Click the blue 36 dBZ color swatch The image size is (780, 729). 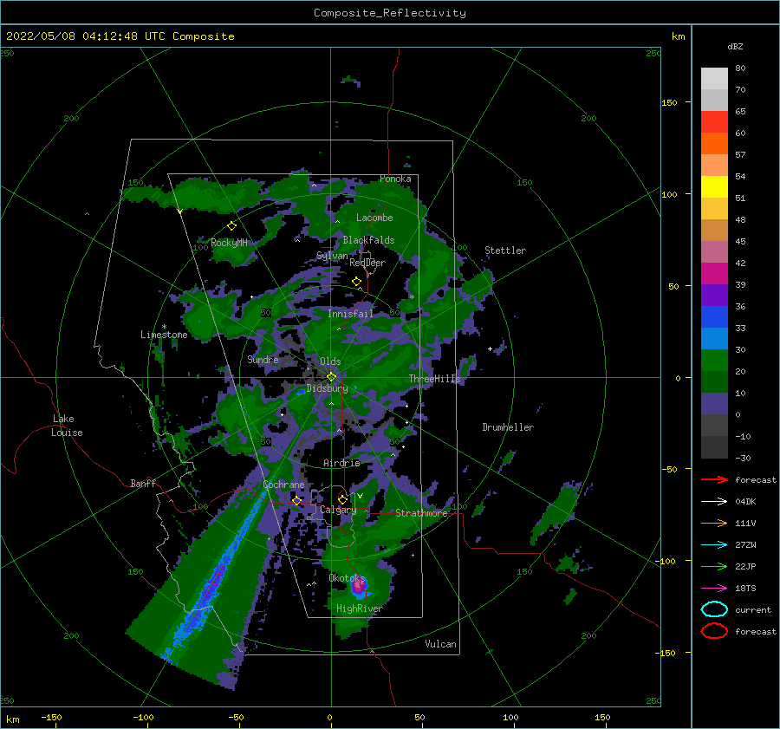(714, 316)
